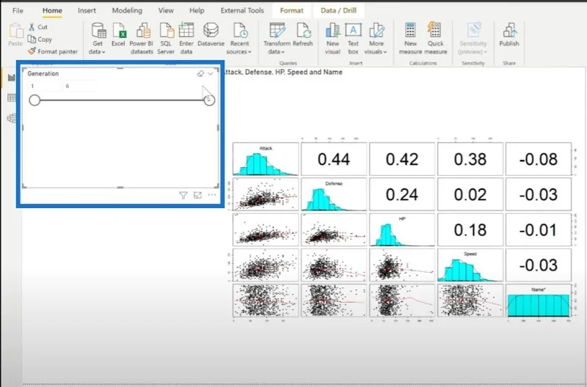Viewport: 587px width, 387px height.
Task: Click the left Generation slider handle
Action: [x=34, y=100]
